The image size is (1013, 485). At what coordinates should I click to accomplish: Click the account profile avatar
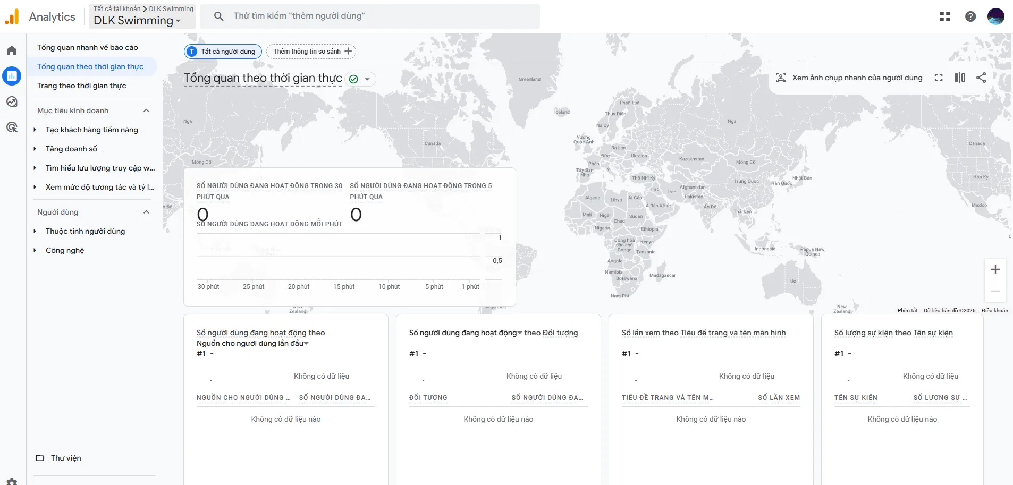click(x=996, y=16)
